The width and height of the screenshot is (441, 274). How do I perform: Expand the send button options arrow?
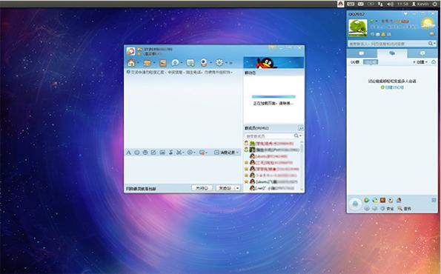click(x=238, y=188)
